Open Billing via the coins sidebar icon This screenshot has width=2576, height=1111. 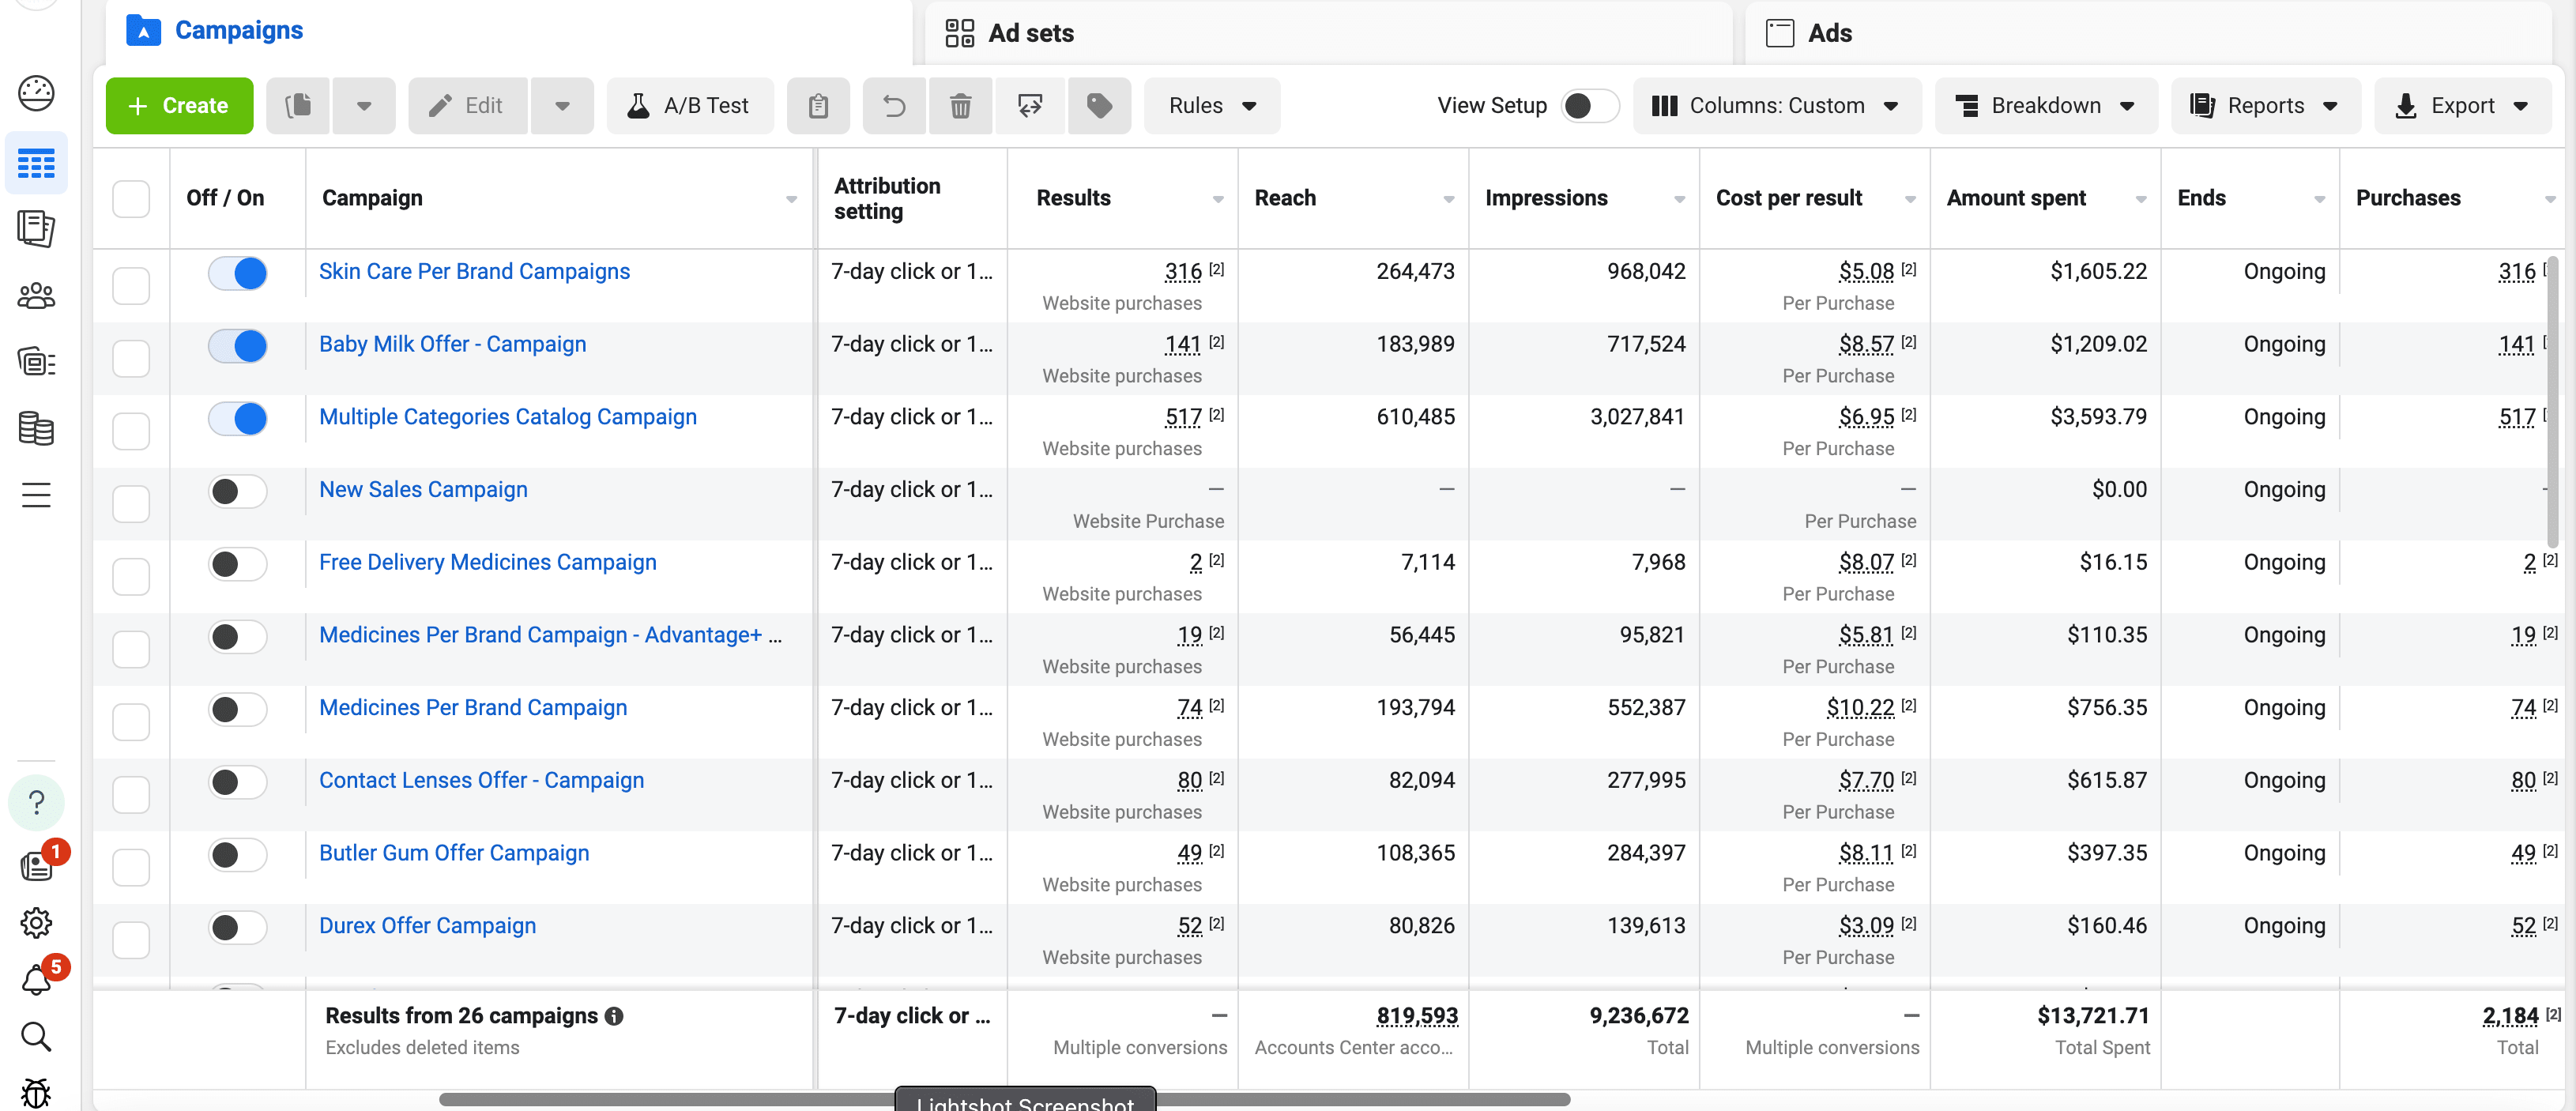tap(36, 429)
